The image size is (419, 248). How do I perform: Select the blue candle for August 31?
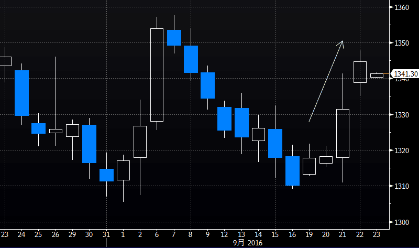pos(106,175)
